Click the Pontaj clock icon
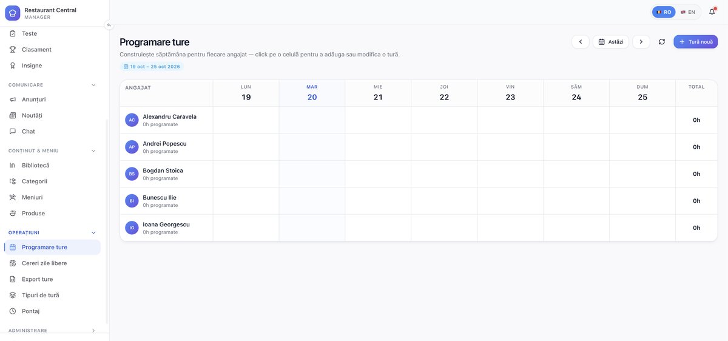The width and height of the screenshot is (728, 341). (x=13, y=311)
